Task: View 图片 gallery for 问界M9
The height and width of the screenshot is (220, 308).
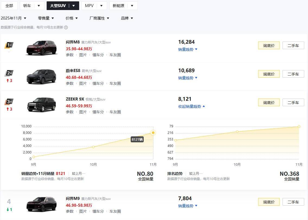Action: click(x=83, y=211)
